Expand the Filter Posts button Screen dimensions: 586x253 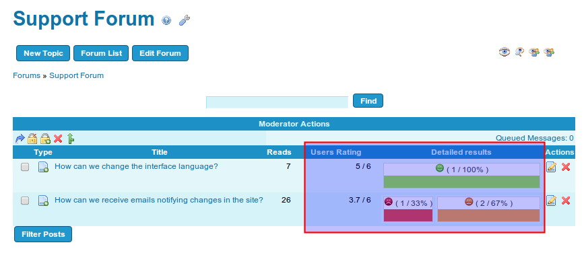tap(43, 234)
